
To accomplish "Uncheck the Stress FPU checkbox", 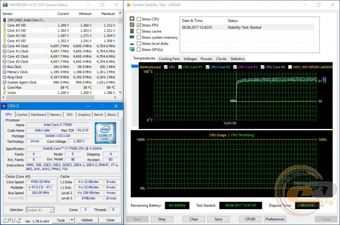I will coord(139,25).
